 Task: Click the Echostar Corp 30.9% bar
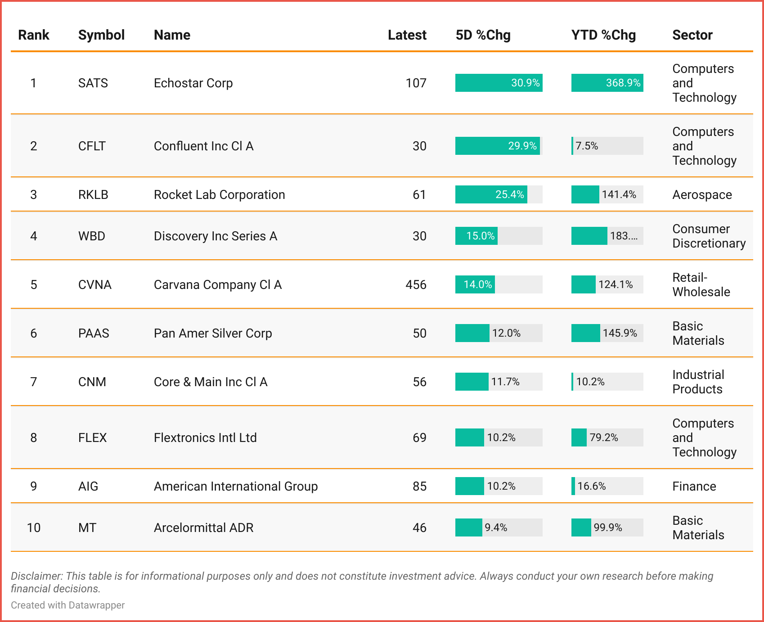click(x=499, y=83)
